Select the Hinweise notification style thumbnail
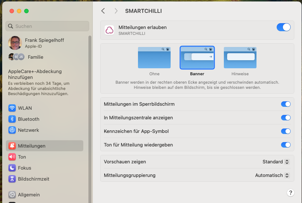Screen dimensions: 302x203 coord(240,58)
